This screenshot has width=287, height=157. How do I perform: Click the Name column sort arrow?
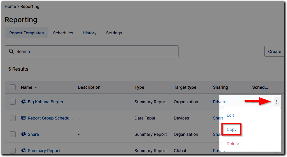tap(36, 87)
